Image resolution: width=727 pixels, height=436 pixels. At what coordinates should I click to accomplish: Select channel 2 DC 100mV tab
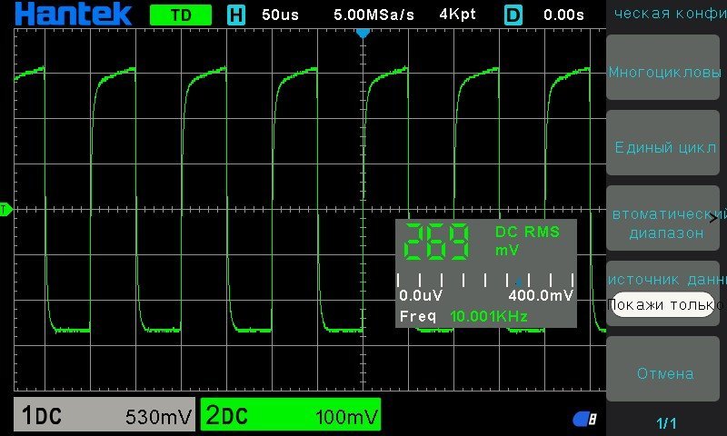pos(290,416)
